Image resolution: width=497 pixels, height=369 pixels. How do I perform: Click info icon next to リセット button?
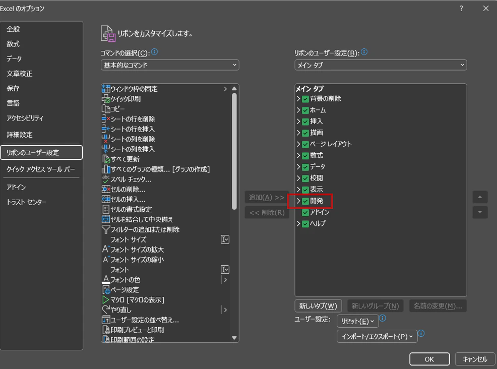(383, 318)
